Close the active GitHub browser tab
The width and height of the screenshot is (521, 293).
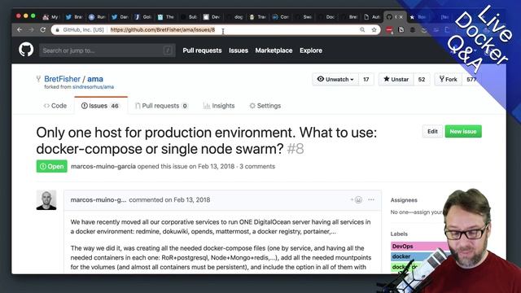401,17
